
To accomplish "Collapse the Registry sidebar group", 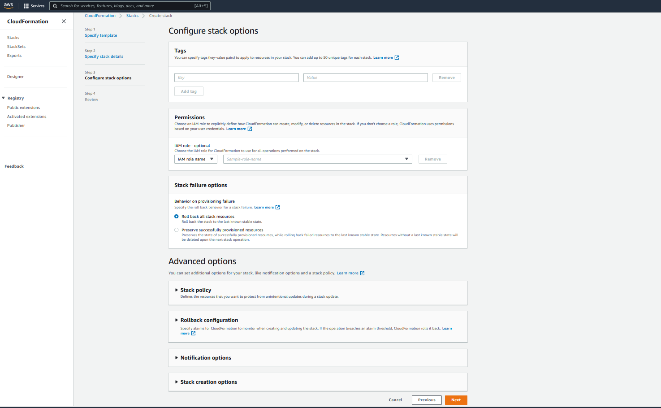I will [4, 98].
